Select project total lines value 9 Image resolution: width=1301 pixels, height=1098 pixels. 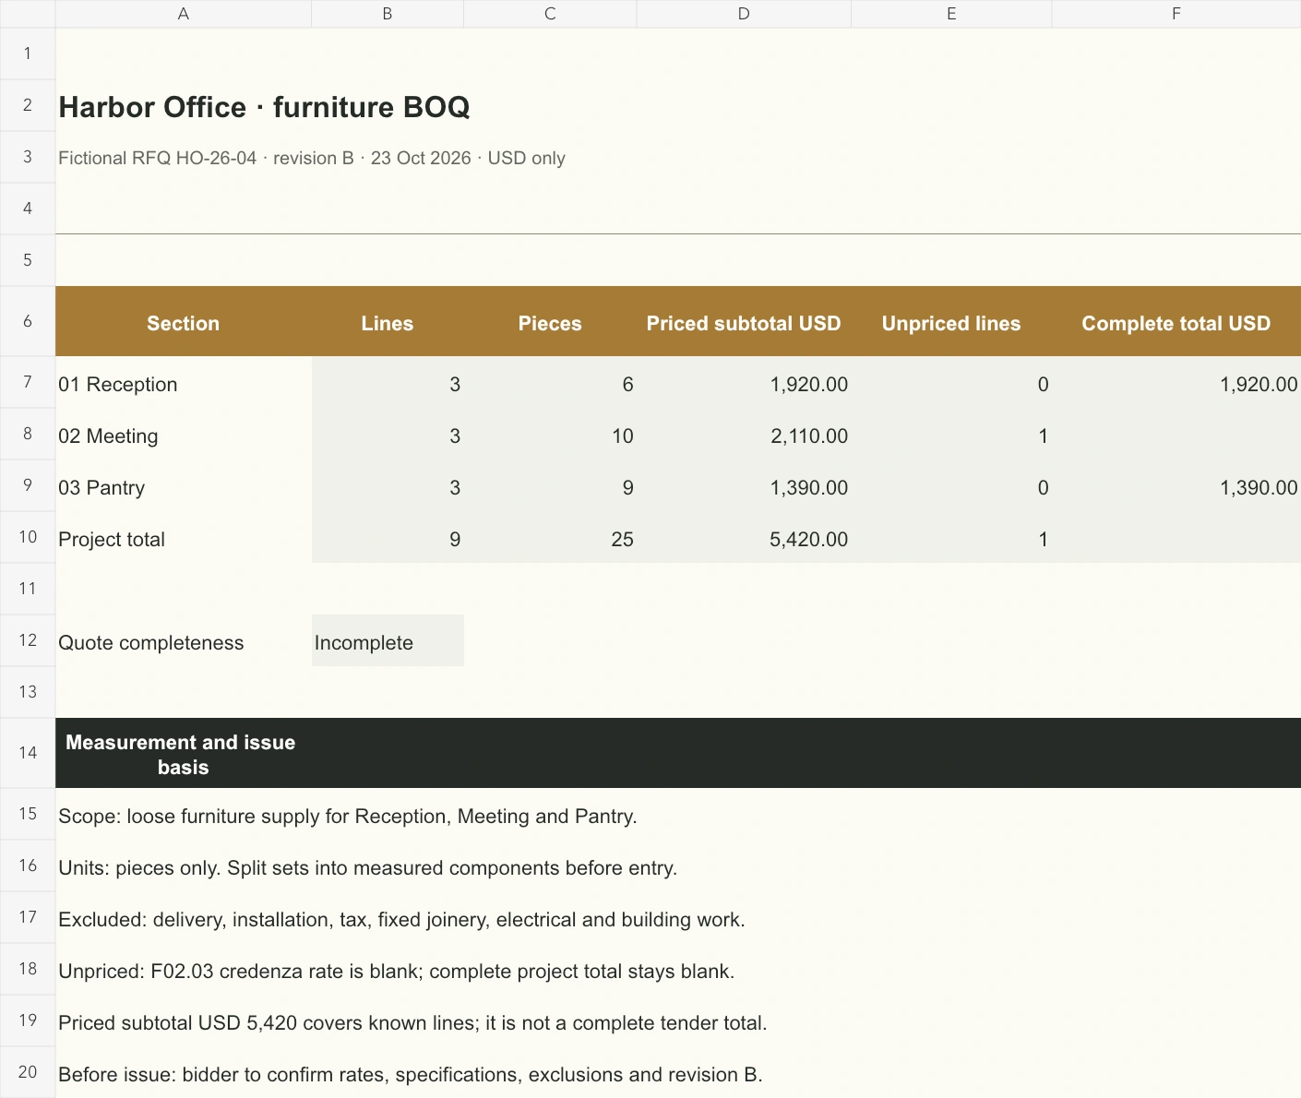[388, 537]
